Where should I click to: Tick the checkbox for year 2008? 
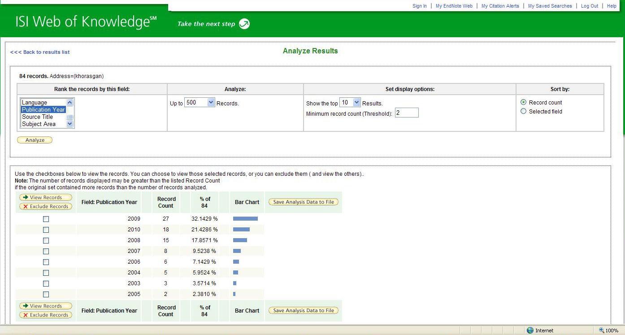coord(46,241)
